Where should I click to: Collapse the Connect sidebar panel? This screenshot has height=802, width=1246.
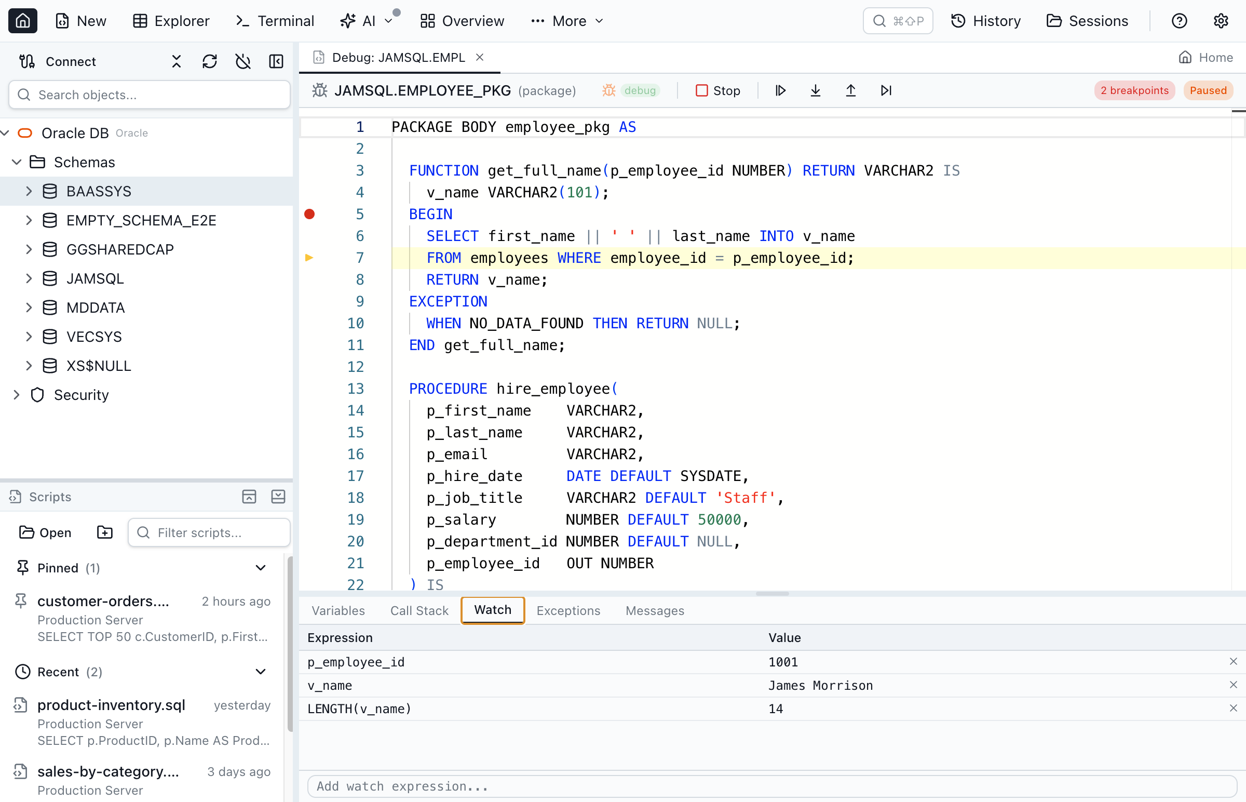coord(276,61)
